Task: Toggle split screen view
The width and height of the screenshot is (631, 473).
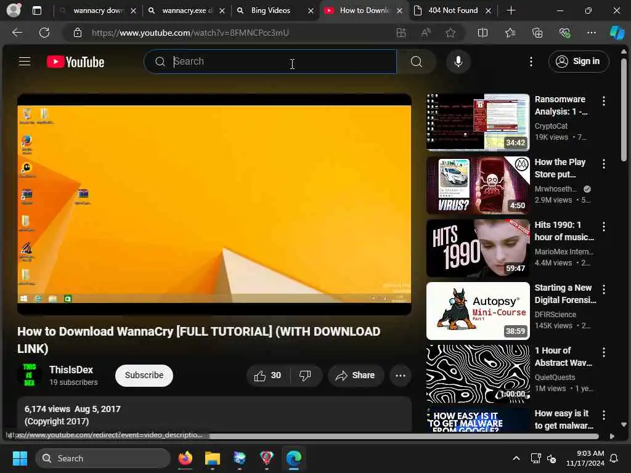Action: coord(482,33)
